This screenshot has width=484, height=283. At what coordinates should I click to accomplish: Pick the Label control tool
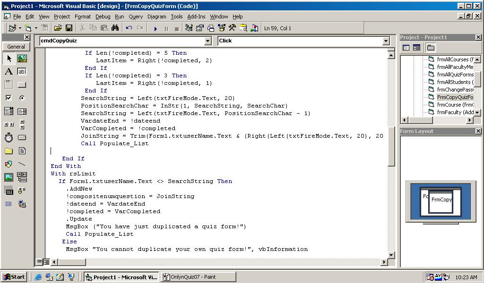9,72
